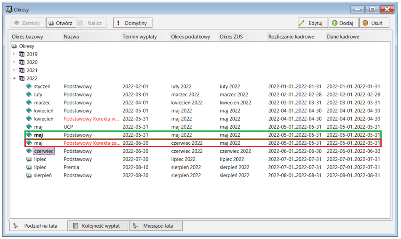Image resolution: width=401 pixels, height=239 pixels.
Task: Collapse the 2022 year node
Action: [x=14, y=78]
